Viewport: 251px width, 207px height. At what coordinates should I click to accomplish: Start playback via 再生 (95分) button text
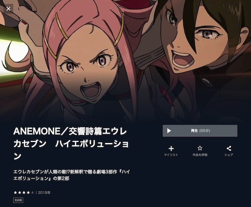(x=200, y=131)
